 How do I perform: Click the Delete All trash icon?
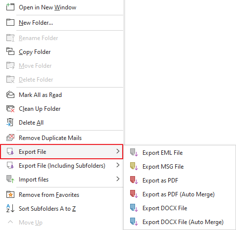point(10,122)
